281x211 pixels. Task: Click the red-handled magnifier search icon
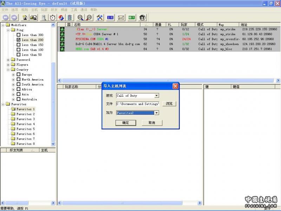pos(89,18)
